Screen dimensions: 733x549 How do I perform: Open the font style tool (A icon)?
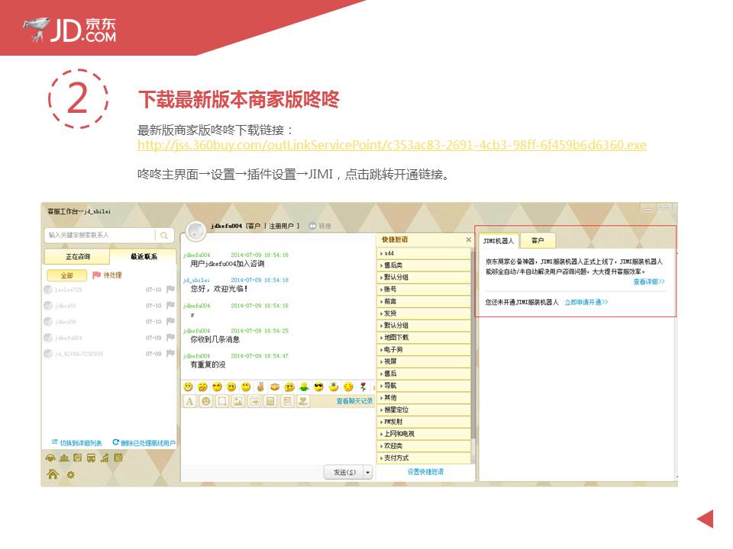189,401
